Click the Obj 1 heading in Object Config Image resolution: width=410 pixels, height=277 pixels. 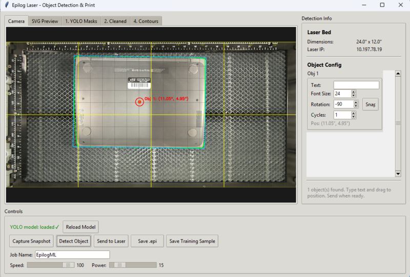tap(313, 73)
